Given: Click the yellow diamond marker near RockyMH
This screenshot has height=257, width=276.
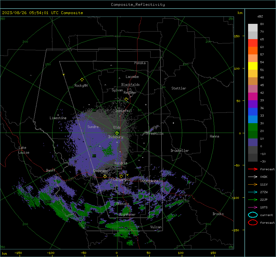Looking at the screenshot, I should [82, 80].
